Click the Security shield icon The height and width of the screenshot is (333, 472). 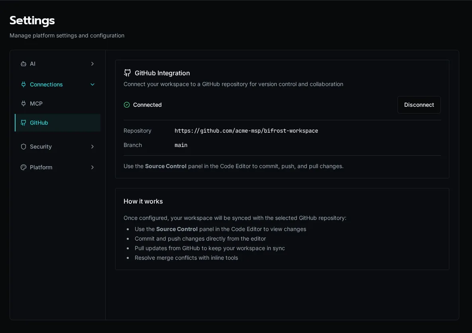click(23, 147)
